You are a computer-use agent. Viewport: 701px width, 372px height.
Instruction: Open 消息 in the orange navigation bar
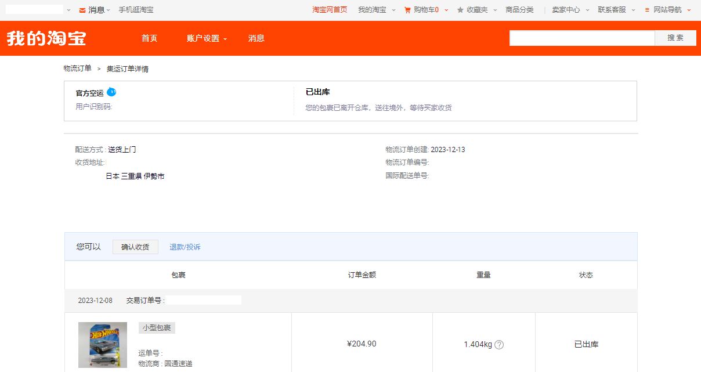coord(256,38)
